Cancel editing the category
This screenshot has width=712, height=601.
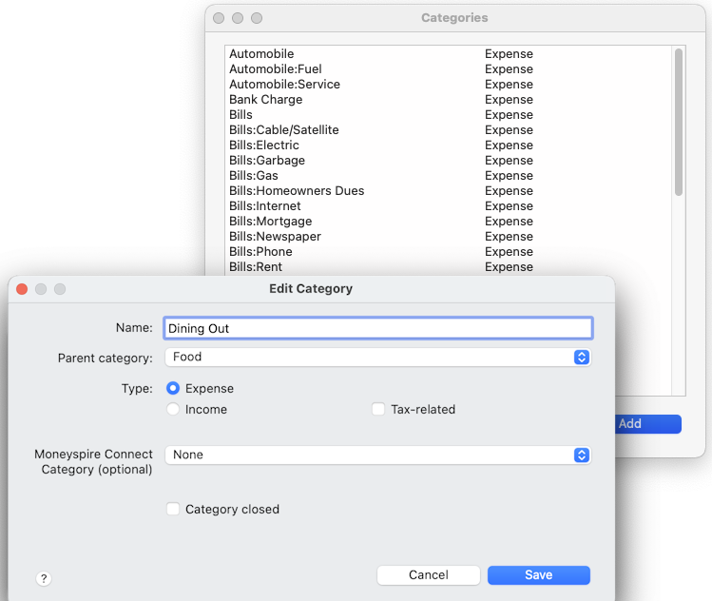tap(428, 575)
